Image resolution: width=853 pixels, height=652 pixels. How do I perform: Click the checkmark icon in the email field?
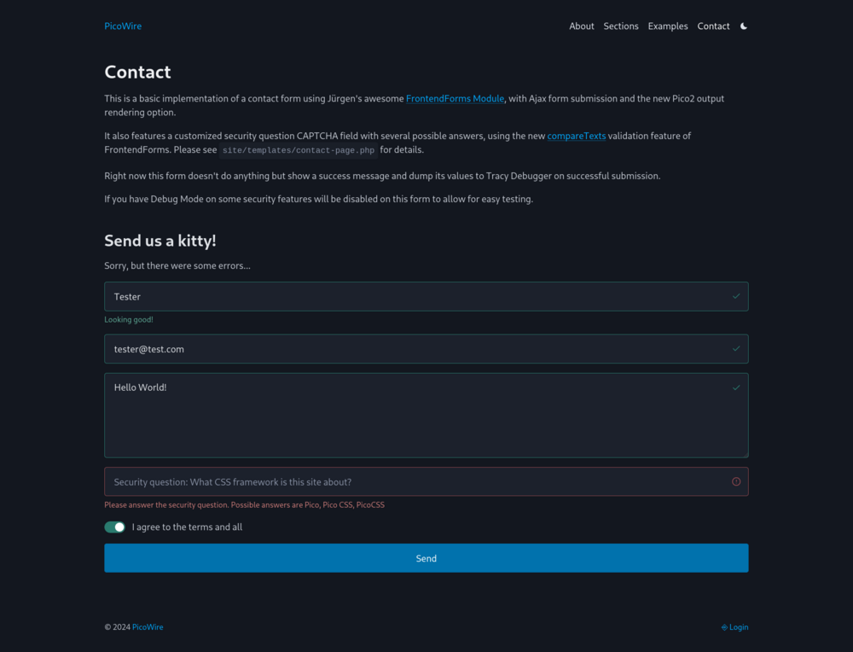(x=735, y=348)
